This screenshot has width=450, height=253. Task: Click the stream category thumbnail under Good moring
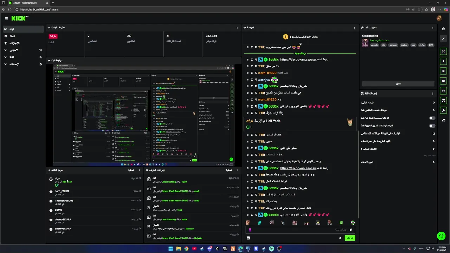pyautogui.click(x=365, y=43)
